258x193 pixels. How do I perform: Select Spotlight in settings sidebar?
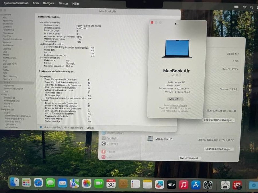(x=112, y=138)
